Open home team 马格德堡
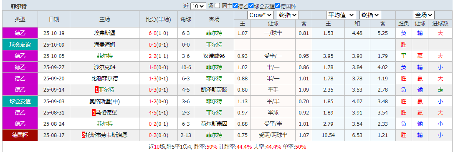 pos(107,112)
